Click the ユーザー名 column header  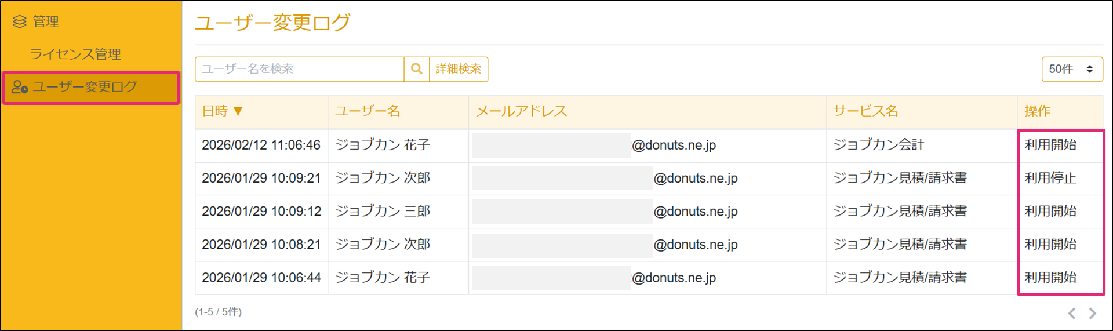[x=368, y=111]
